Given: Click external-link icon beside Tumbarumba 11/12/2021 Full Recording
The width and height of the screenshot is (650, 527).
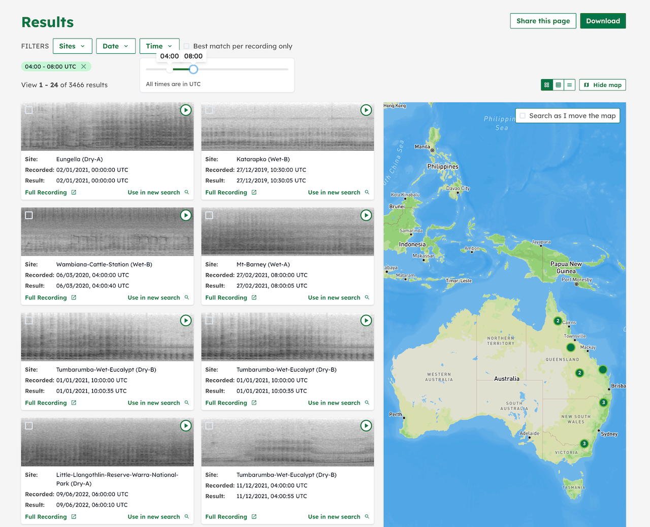Looking at the screenshot, I should tap(254, 517).
